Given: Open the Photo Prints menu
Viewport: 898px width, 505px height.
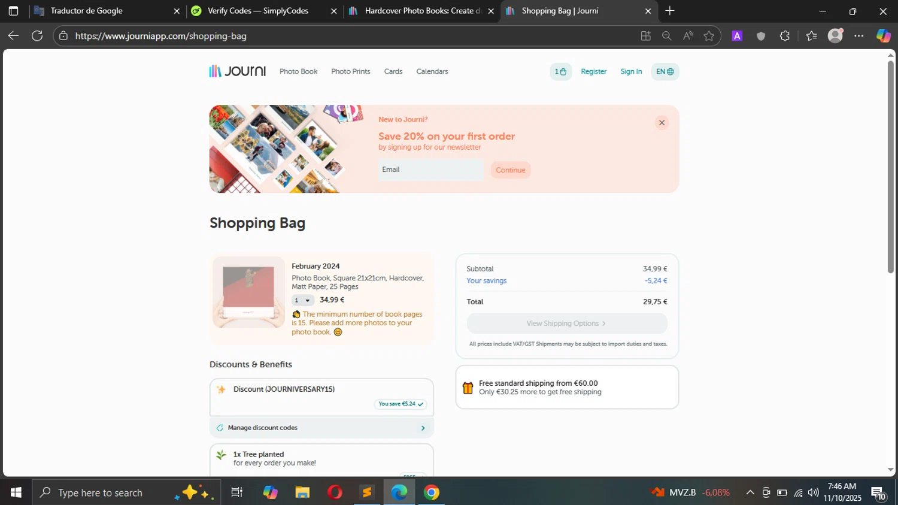Looking at the screenshot, I should pyautogui.click(x=351, y=71).
